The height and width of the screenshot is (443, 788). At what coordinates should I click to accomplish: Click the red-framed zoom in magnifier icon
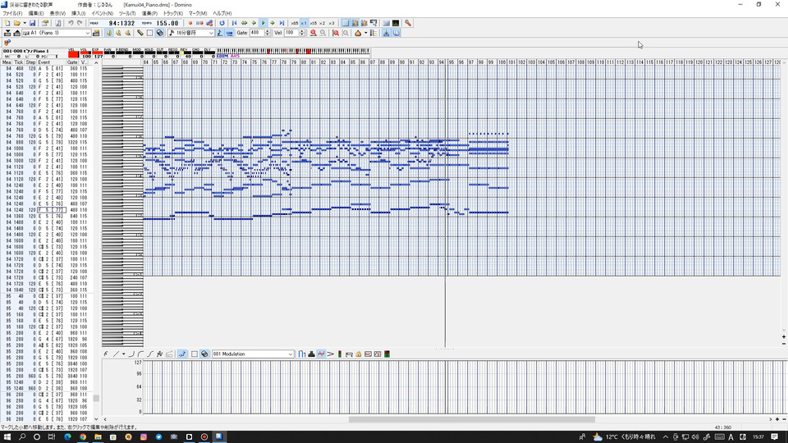[x=336, y=33]
